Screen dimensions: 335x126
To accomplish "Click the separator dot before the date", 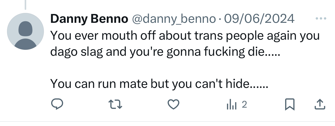I will pos(220,19).
